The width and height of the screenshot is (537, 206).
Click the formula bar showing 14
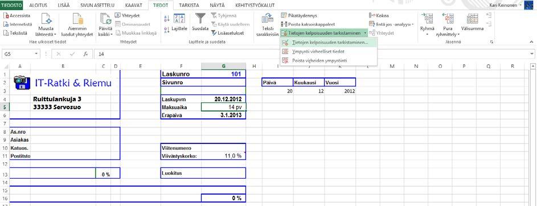point(313,54)
